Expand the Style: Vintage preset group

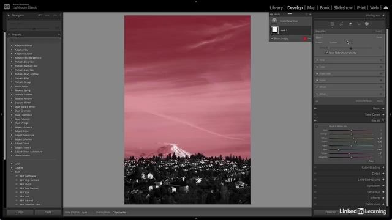12,123
